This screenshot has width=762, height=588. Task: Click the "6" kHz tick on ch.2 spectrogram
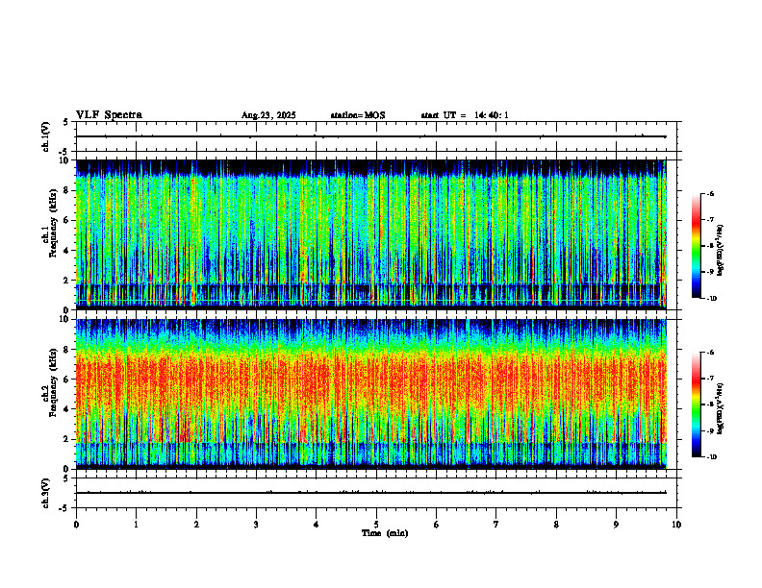pos(66,380)
